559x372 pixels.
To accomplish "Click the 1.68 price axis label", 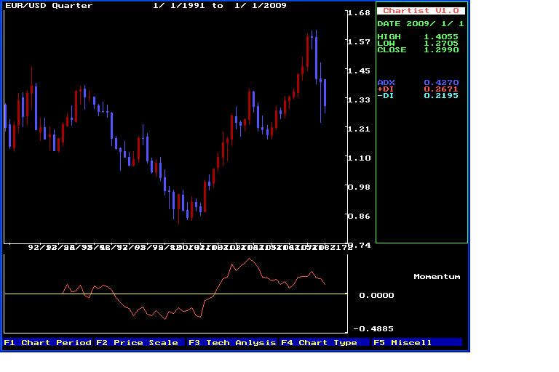I will click(x=359, y=13).
